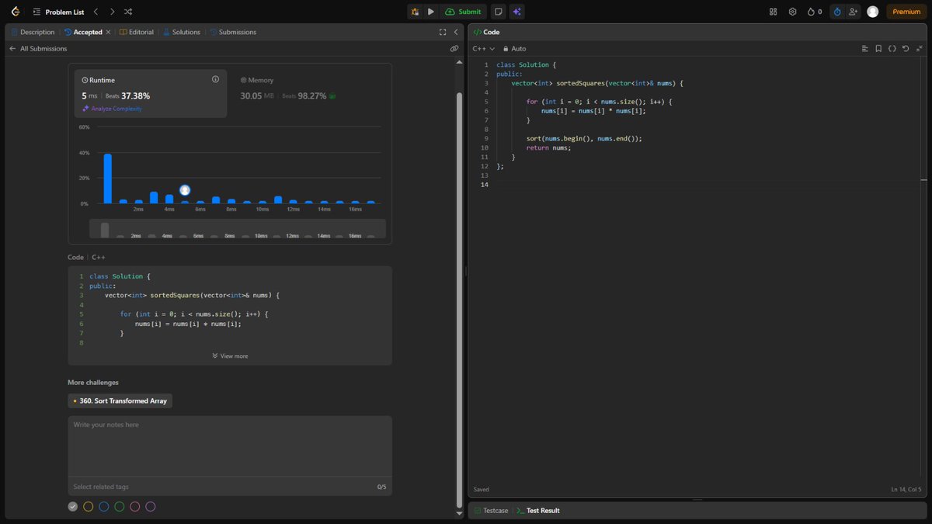932x524 pixels.
Task: Open the profile avatar menu
Action: pos(873,12)
